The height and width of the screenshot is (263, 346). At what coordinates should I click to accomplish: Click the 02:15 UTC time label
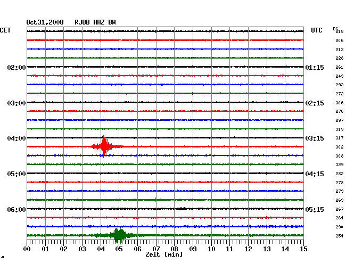315,103
